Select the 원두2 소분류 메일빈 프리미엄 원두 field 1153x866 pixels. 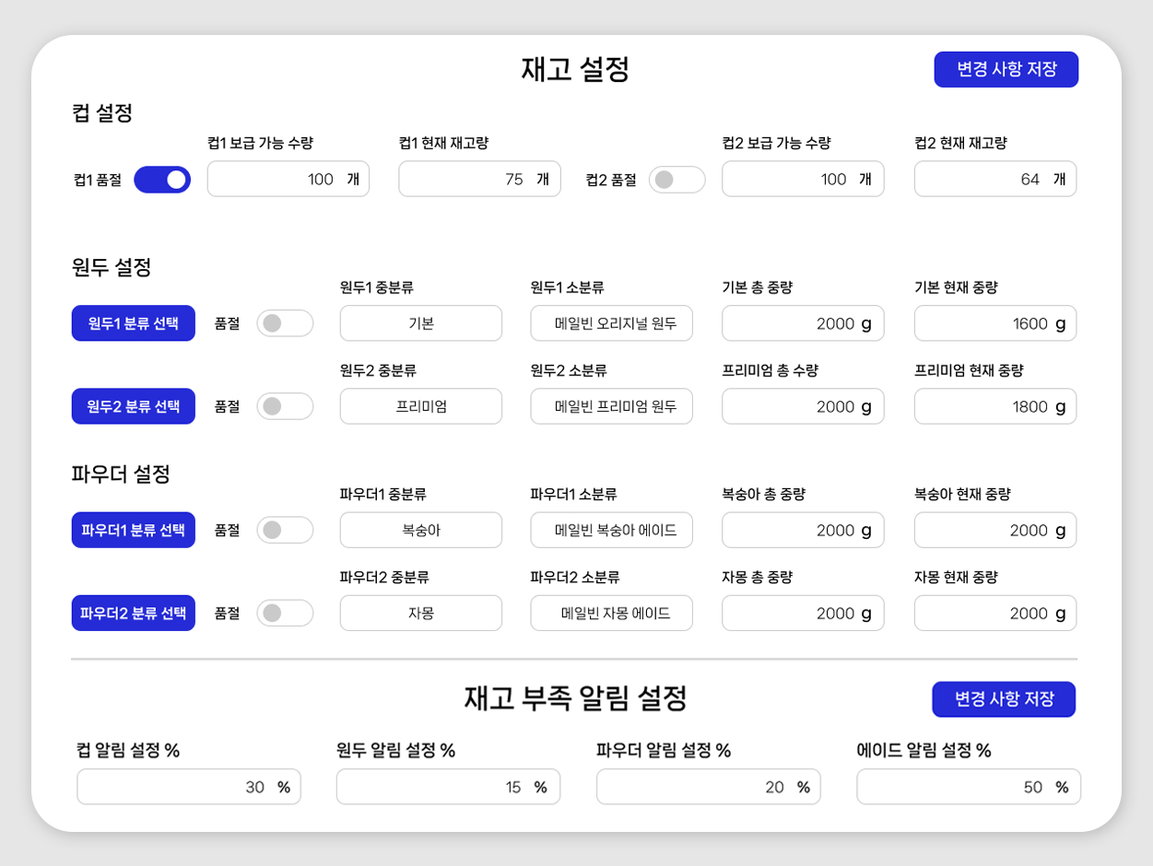(611, 406)
